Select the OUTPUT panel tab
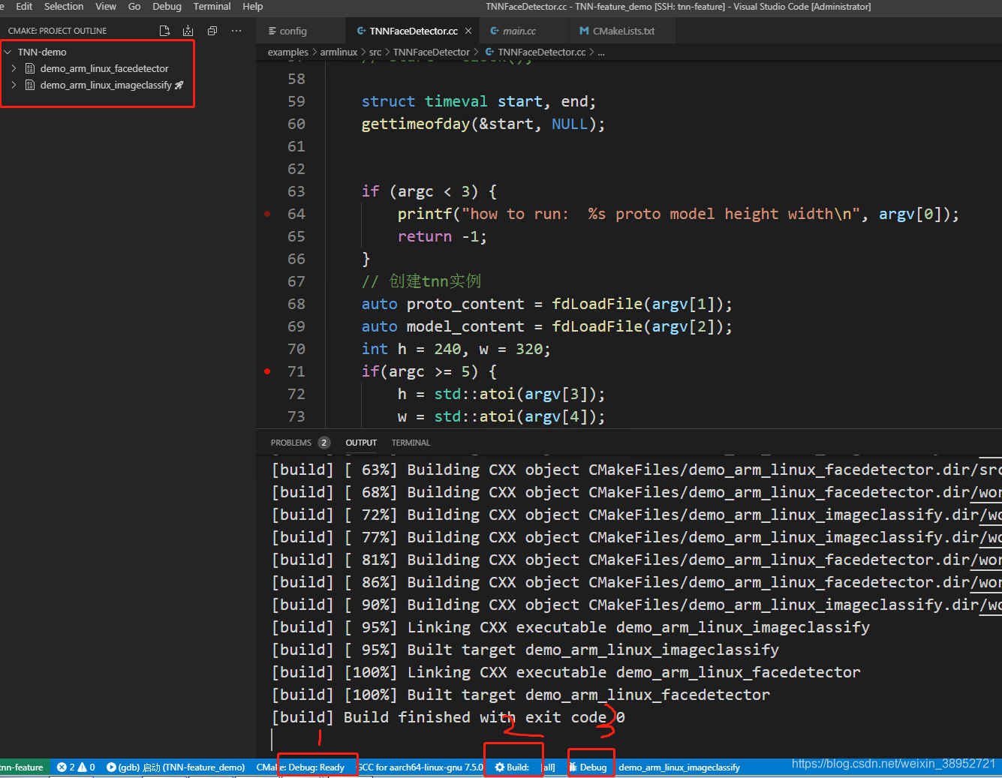Viewport: 1002px width, 778px height. tap(361, 443)
